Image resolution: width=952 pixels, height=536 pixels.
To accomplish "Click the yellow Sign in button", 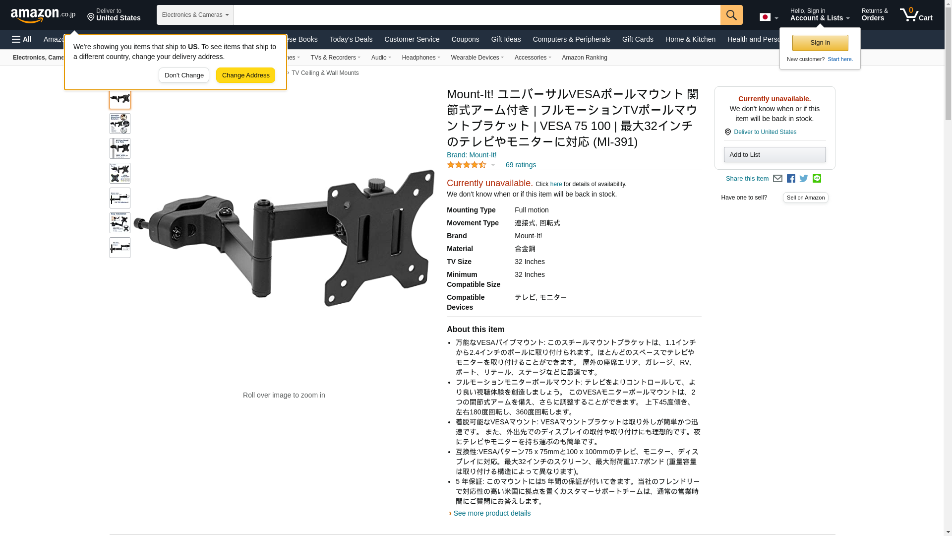I will (x=820, y=43).
